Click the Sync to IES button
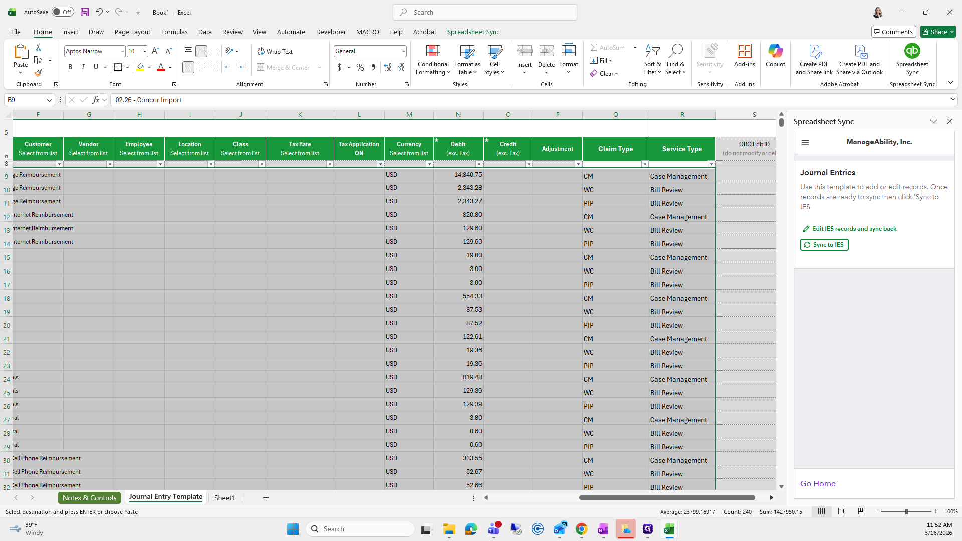 824,245
